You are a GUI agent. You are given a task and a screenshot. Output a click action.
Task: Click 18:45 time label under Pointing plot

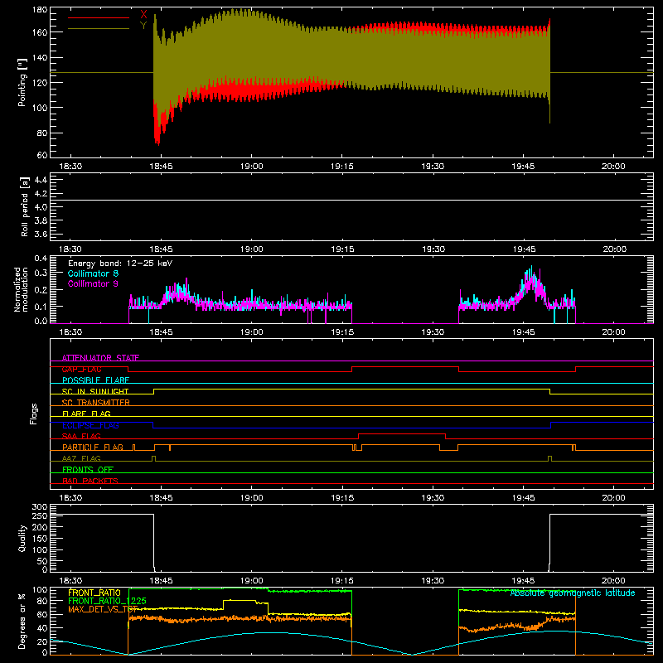(x=161, y=167)
